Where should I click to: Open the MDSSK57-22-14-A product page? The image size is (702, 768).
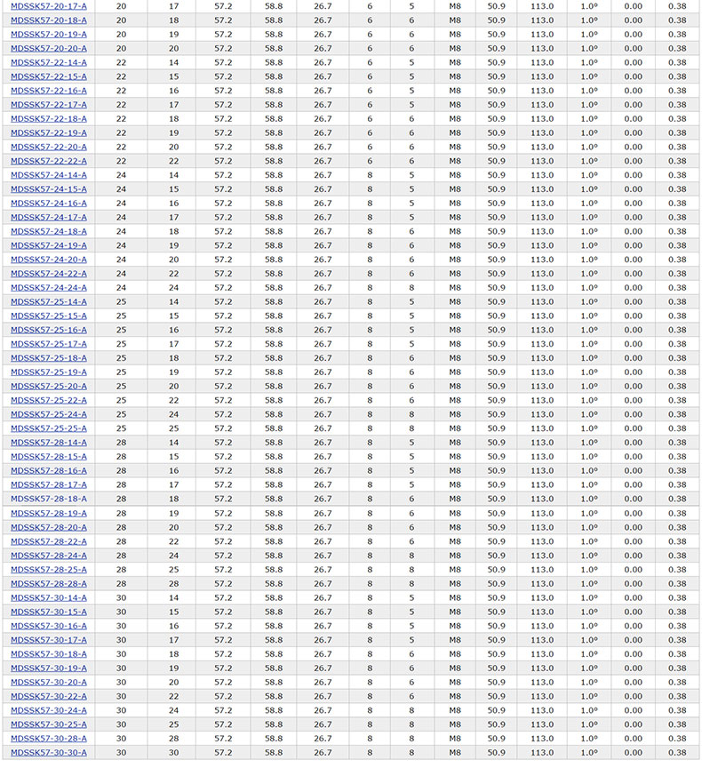pyautogui.click(x=49, y=62)
